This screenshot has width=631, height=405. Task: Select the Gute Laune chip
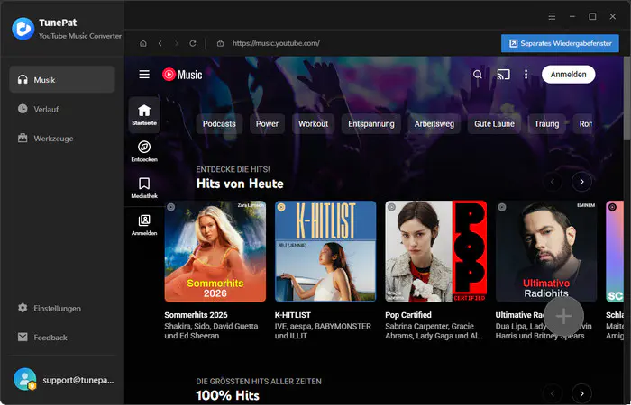point(494,124)
